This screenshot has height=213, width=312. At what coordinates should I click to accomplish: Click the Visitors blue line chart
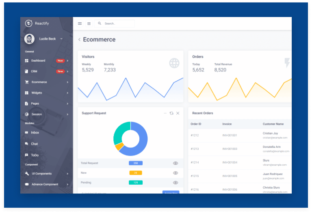pos(130,89)
